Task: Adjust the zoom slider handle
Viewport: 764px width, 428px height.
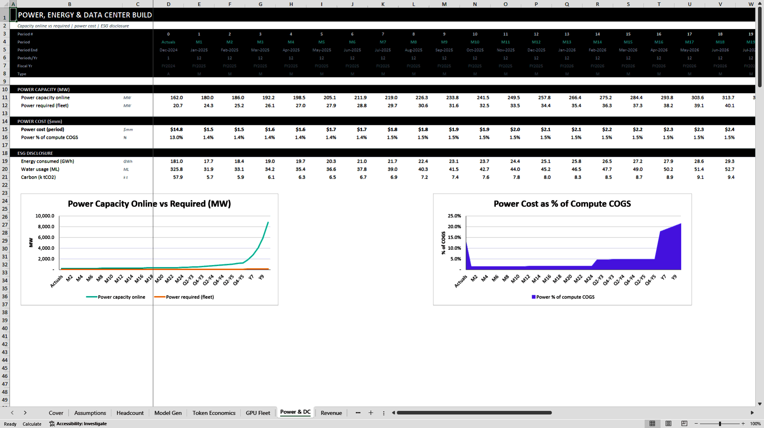Action: 720,424
